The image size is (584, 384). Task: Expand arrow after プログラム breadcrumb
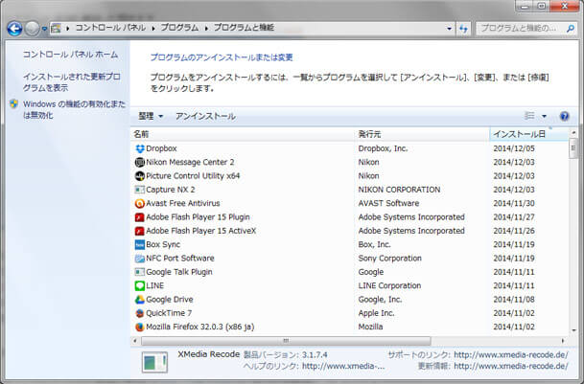click(x=206, y=28)
